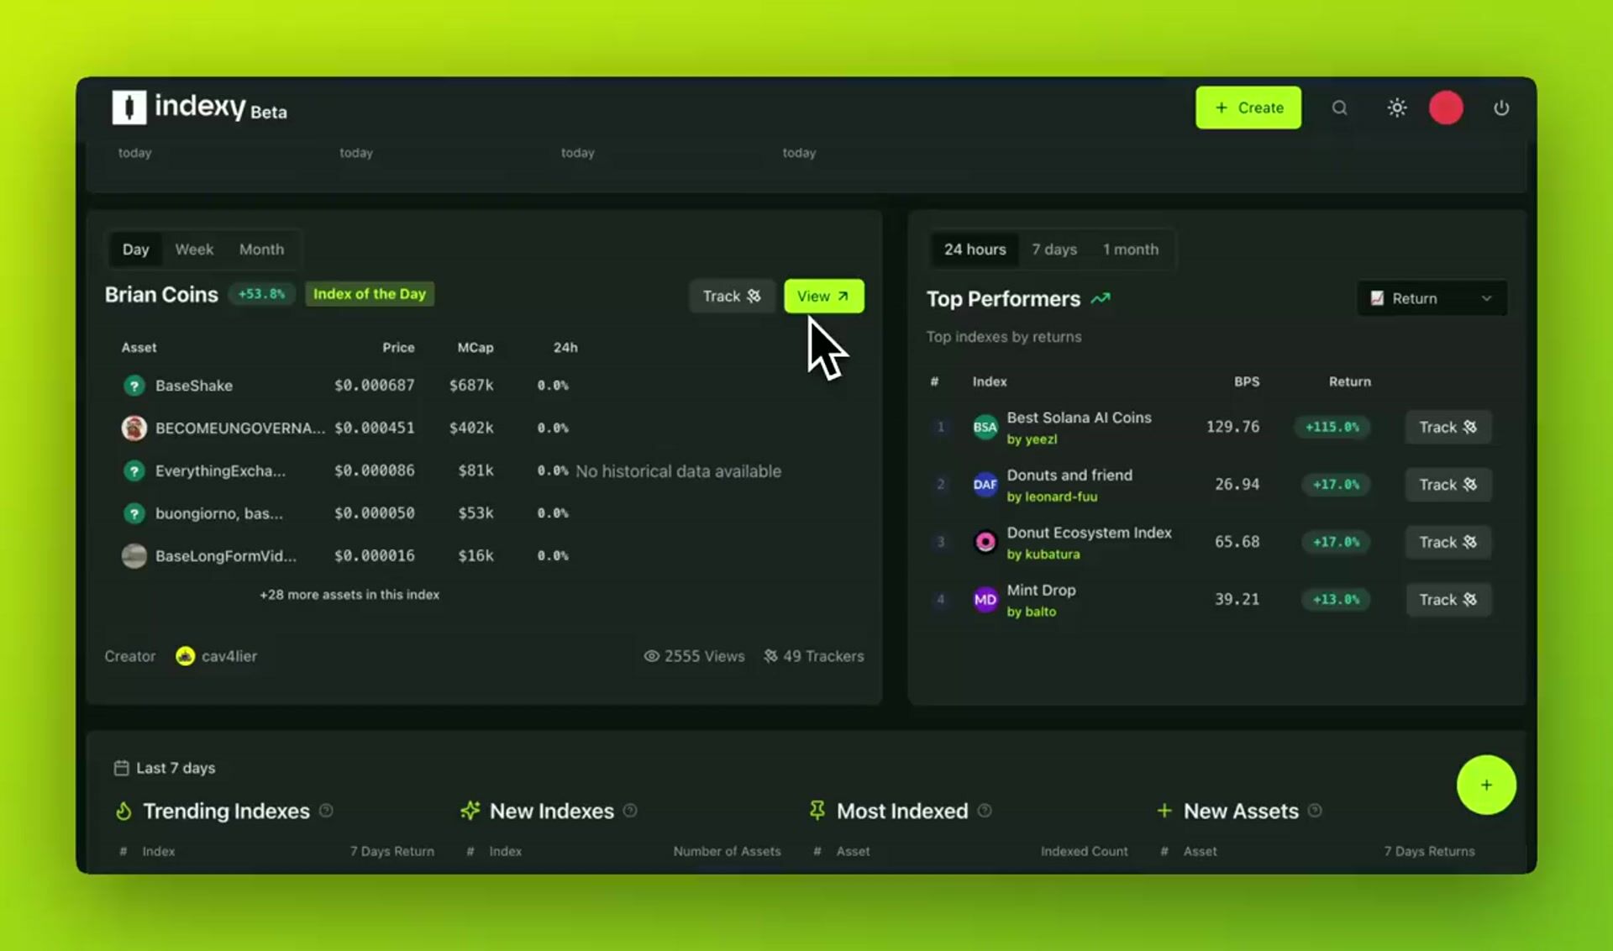Switch to the Week tab
This screenshot has height=951, width=1613.
point(194,250)
